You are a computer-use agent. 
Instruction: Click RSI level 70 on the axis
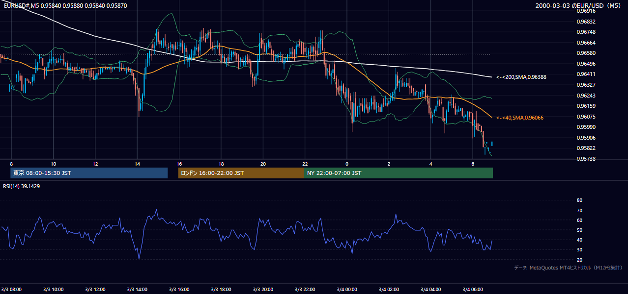coord(579,210)
